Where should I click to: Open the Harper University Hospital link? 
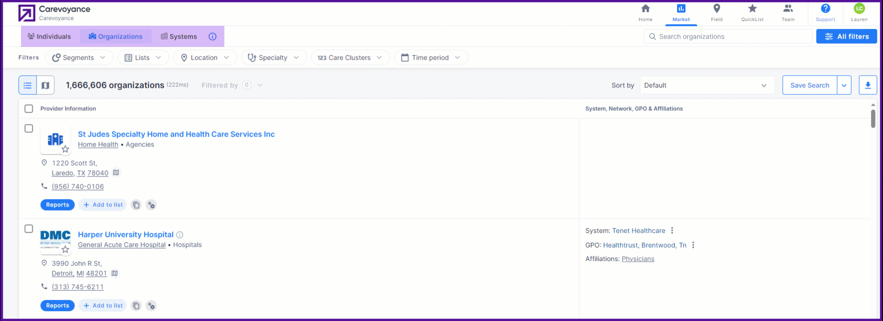pyautogui.click(x=126, y=235)
